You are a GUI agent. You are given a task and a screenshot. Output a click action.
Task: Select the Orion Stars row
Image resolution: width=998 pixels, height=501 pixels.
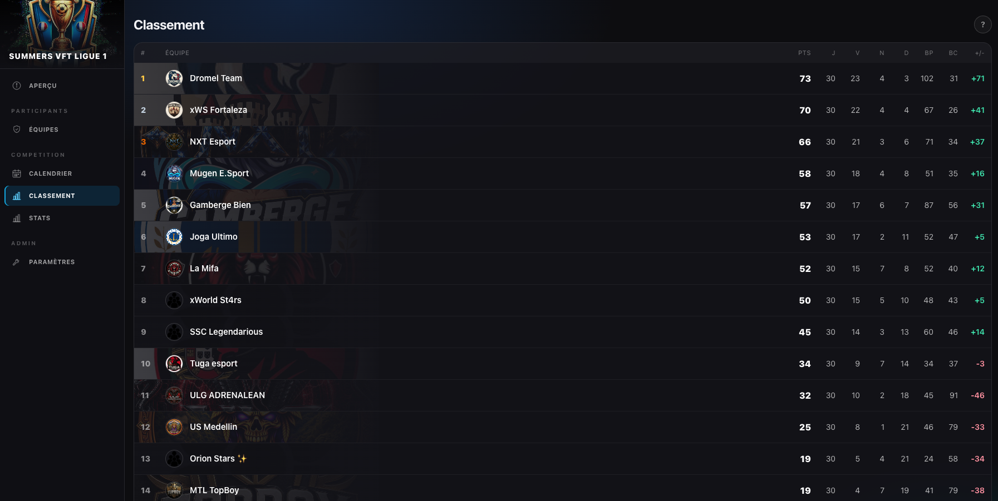562,459
